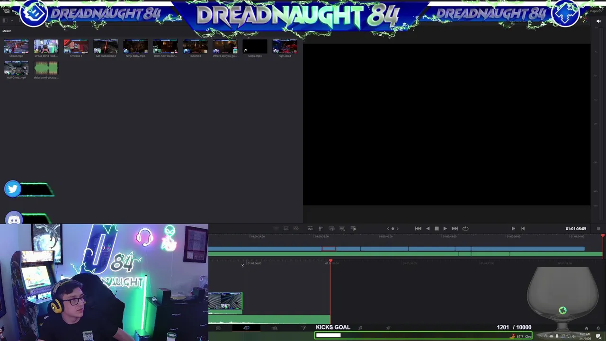Expand the track chevron in lower timeline
The image size is (606, 341).
tap(242, 265)
